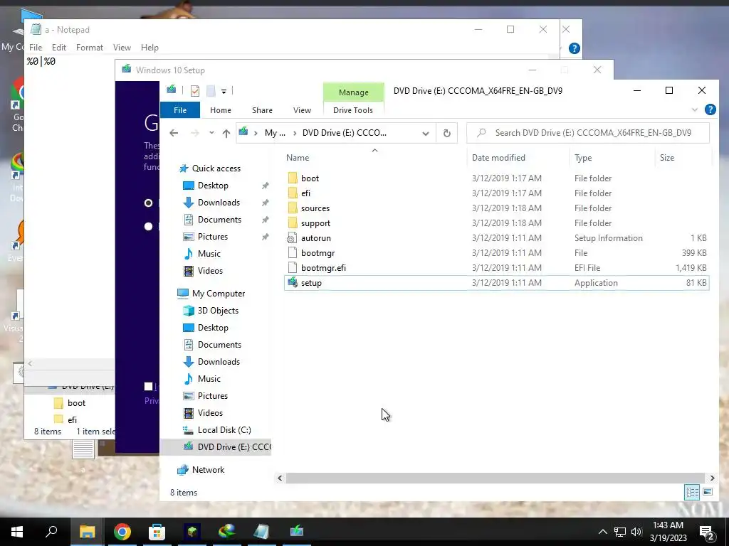Open Notepad Help menu
This screenshot has height=546, width=729.
click(150, 48)
